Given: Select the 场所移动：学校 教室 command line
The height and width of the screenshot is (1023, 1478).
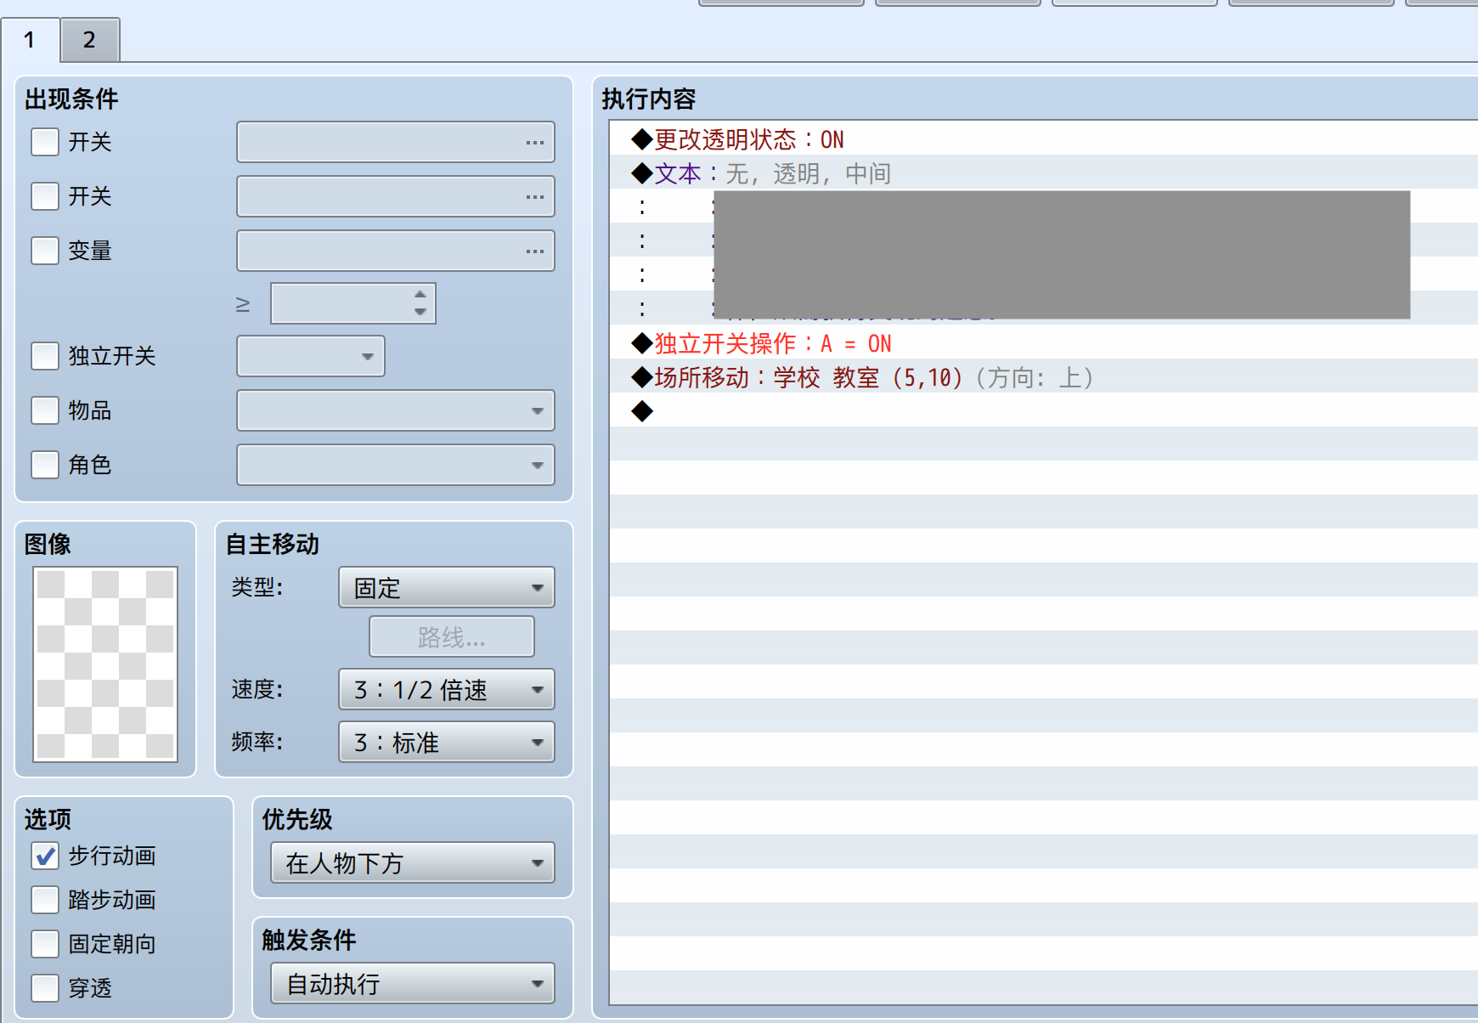Looking at the screenshot, I should click(x=1043, y=376).
